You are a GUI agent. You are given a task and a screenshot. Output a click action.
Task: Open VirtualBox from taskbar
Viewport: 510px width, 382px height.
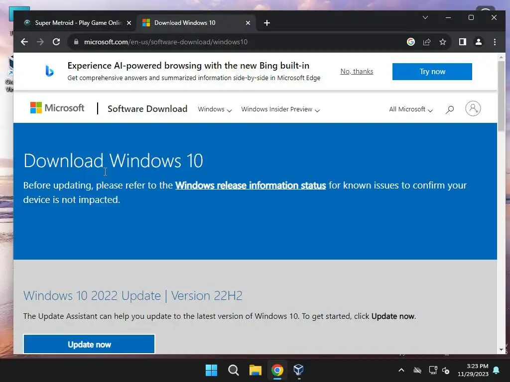click(299, 370)
